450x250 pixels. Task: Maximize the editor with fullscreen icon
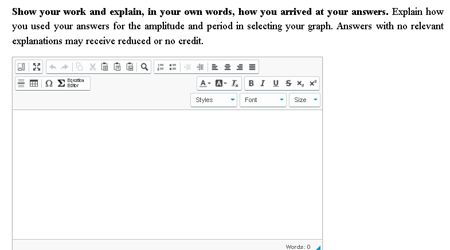37,67
